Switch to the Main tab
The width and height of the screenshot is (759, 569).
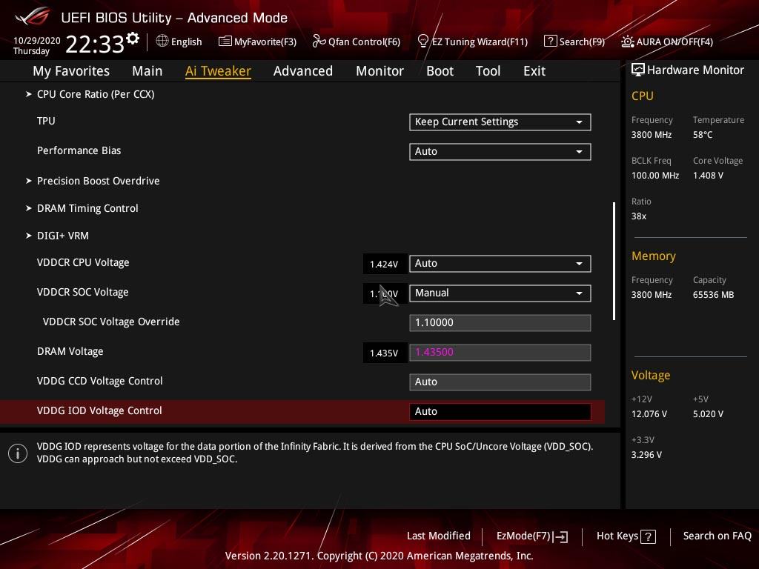pyautogui.click(x=148, y=71)
